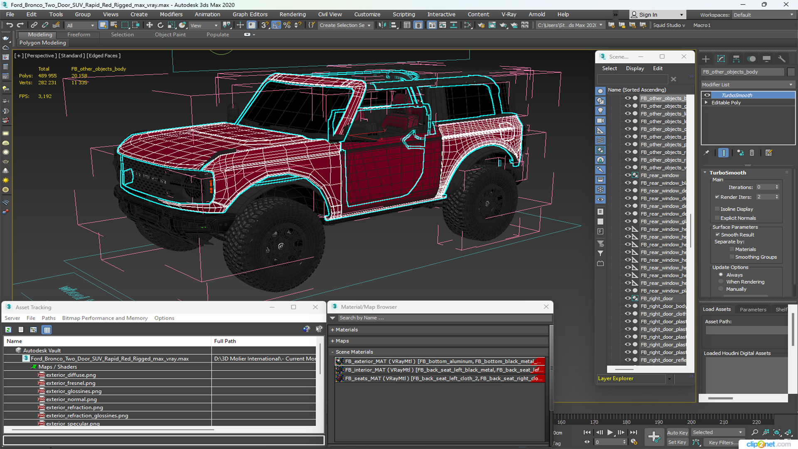Open the Sign In dropdown
798x449 pixels.
click(x=658, y=15)
